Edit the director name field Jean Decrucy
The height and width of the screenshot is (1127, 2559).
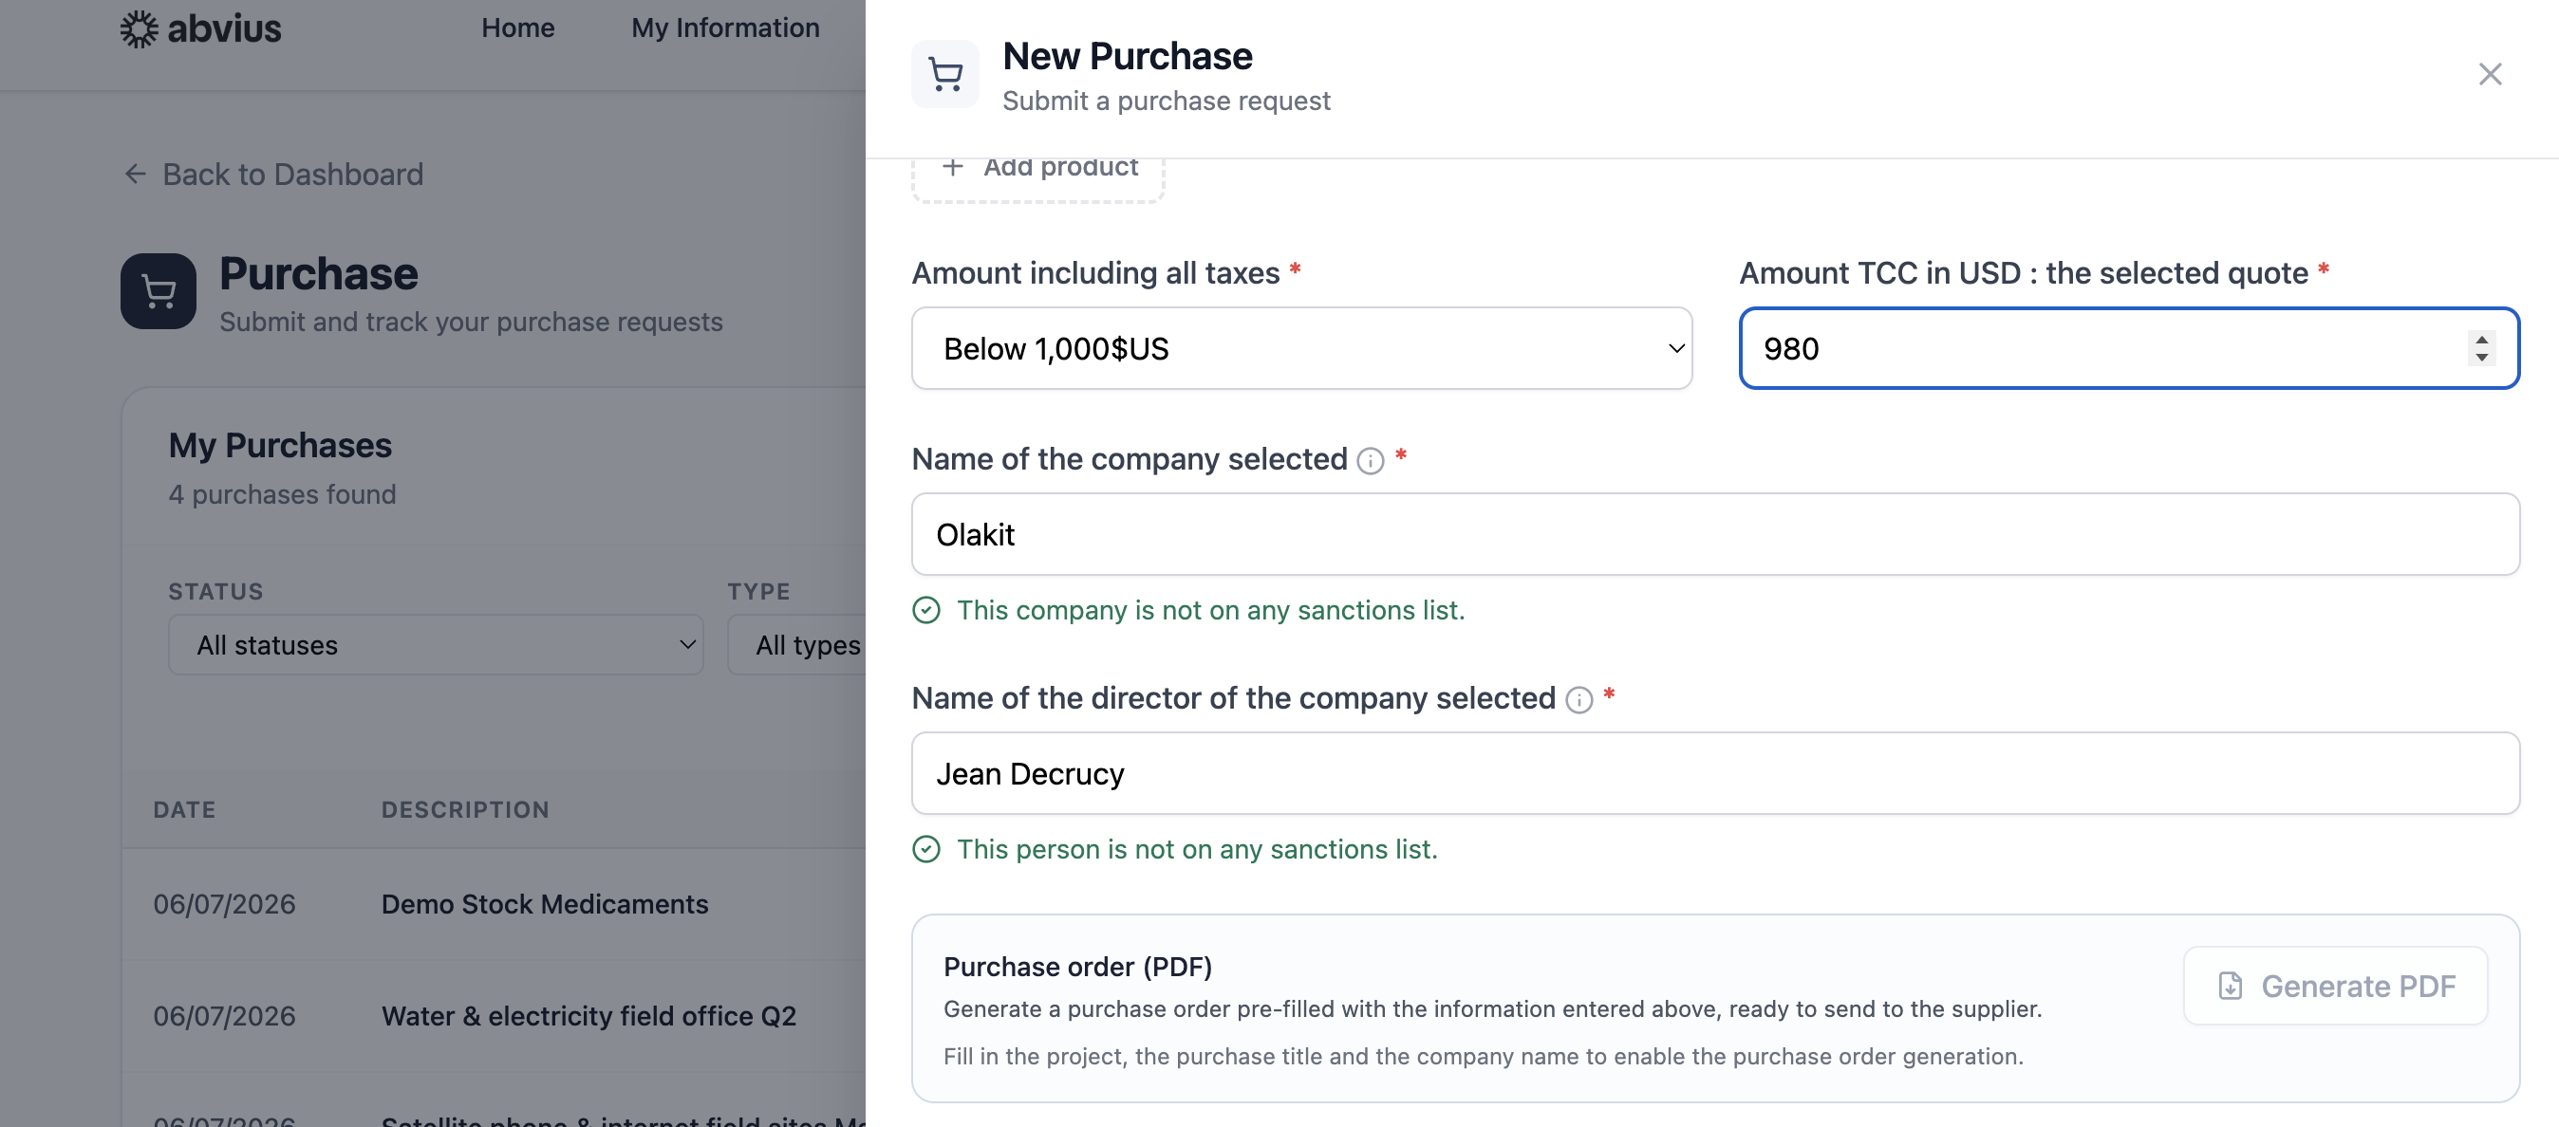click(1714, 773)
